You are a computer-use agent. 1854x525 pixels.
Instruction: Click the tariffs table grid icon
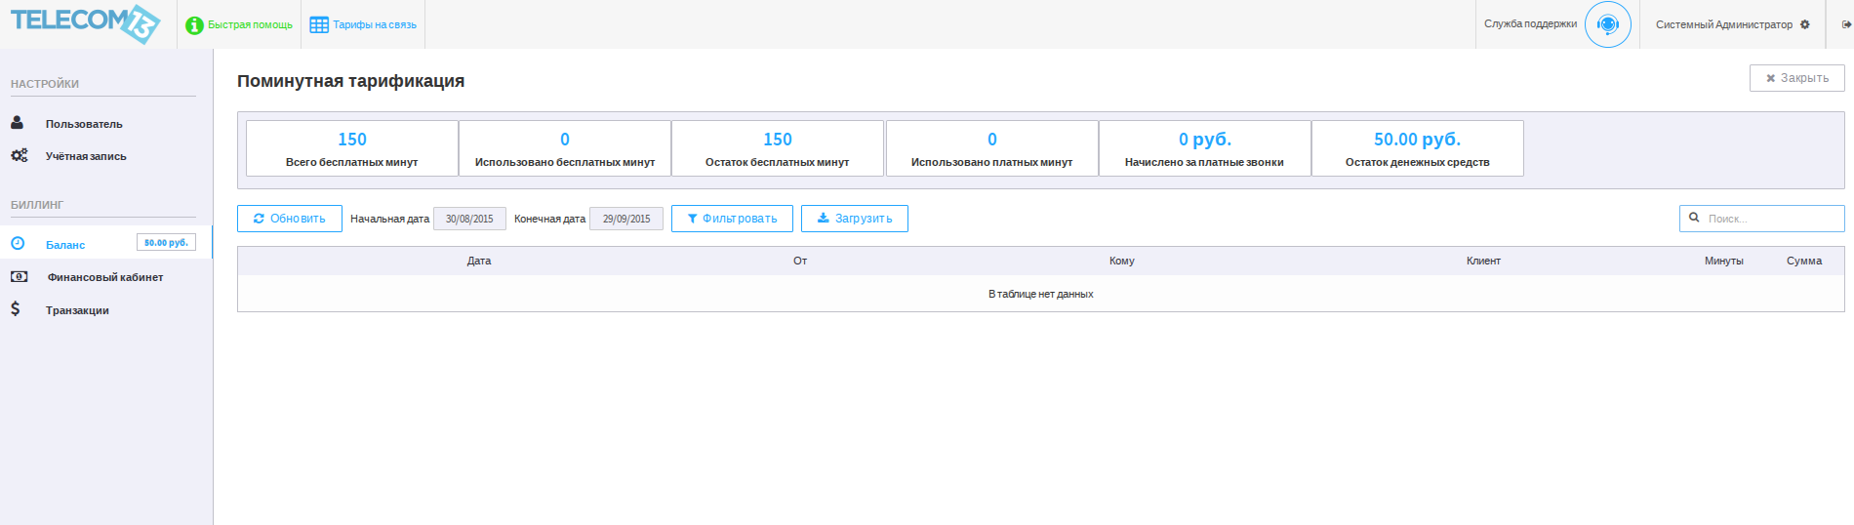tap(319, 24)
